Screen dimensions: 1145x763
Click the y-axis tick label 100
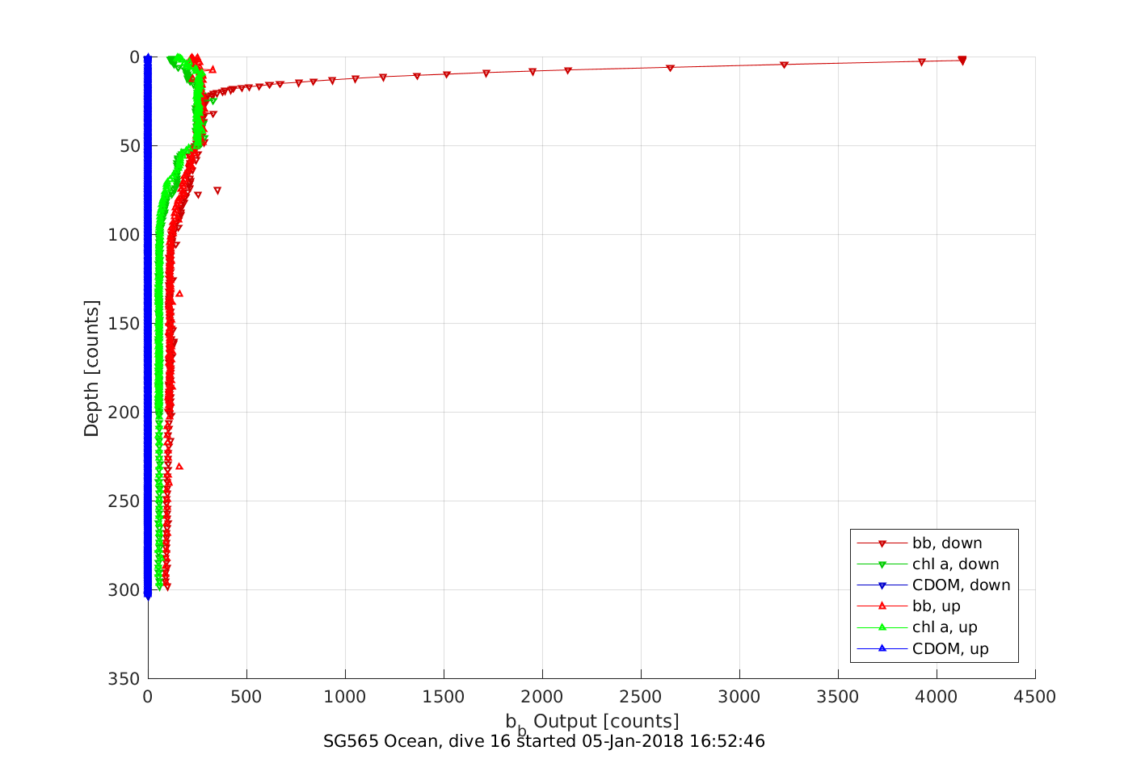click(124, 235)
